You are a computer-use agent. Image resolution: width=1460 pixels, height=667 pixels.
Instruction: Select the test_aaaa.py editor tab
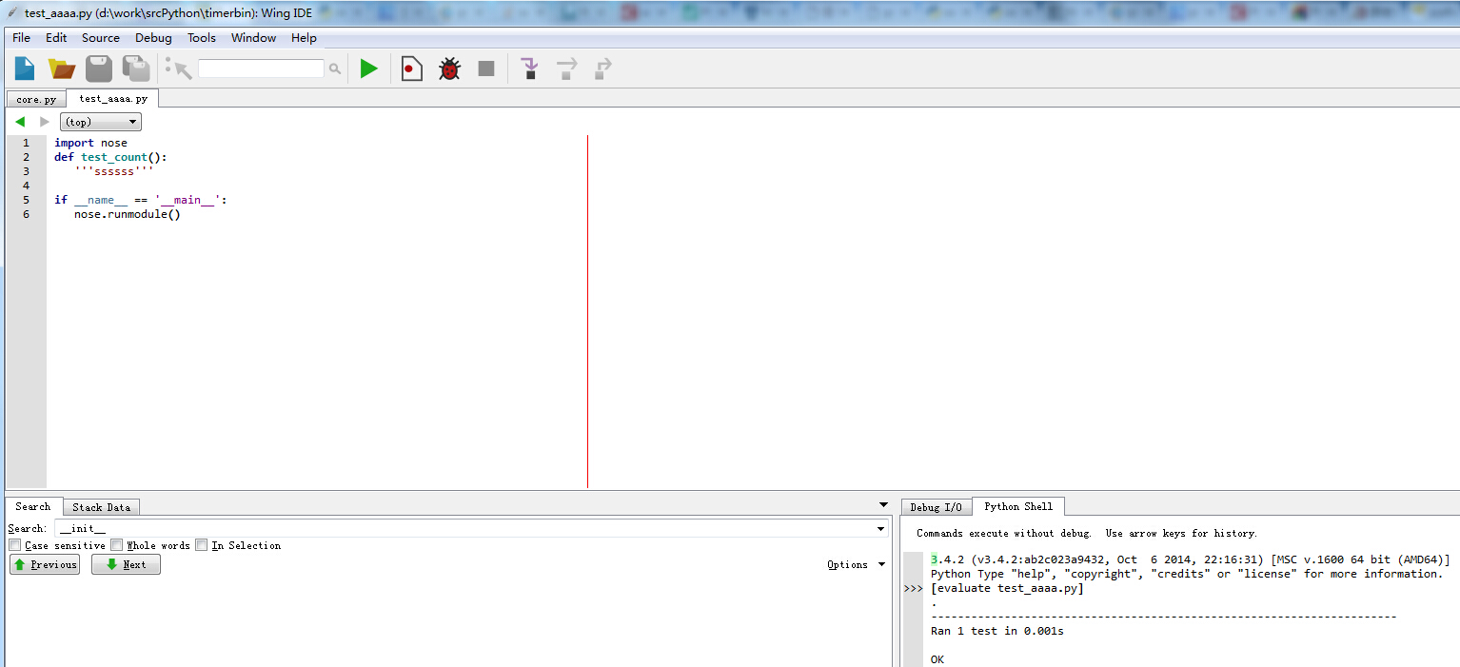pos(113,98)
